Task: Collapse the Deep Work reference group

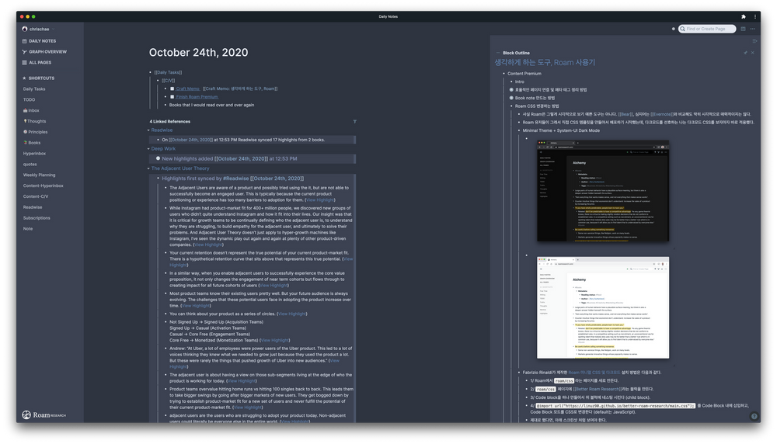Action: coord(148,149)
